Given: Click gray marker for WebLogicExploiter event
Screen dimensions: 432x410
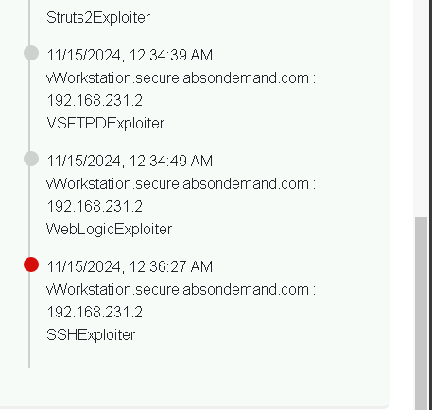Looking at the screenshot, I should coord(31,159).
